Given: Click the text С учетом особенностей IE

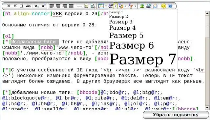Looking at the screenshot, I should point(48,70).
